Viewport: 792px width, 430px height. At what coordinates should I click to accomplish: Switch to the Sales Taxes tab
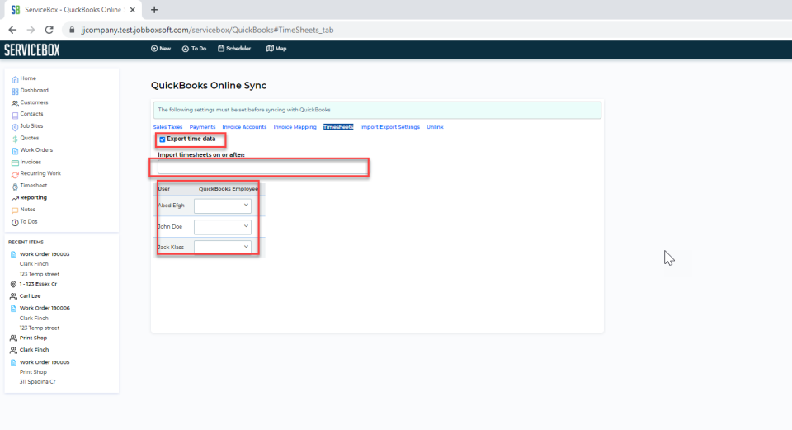pos(167,127)
